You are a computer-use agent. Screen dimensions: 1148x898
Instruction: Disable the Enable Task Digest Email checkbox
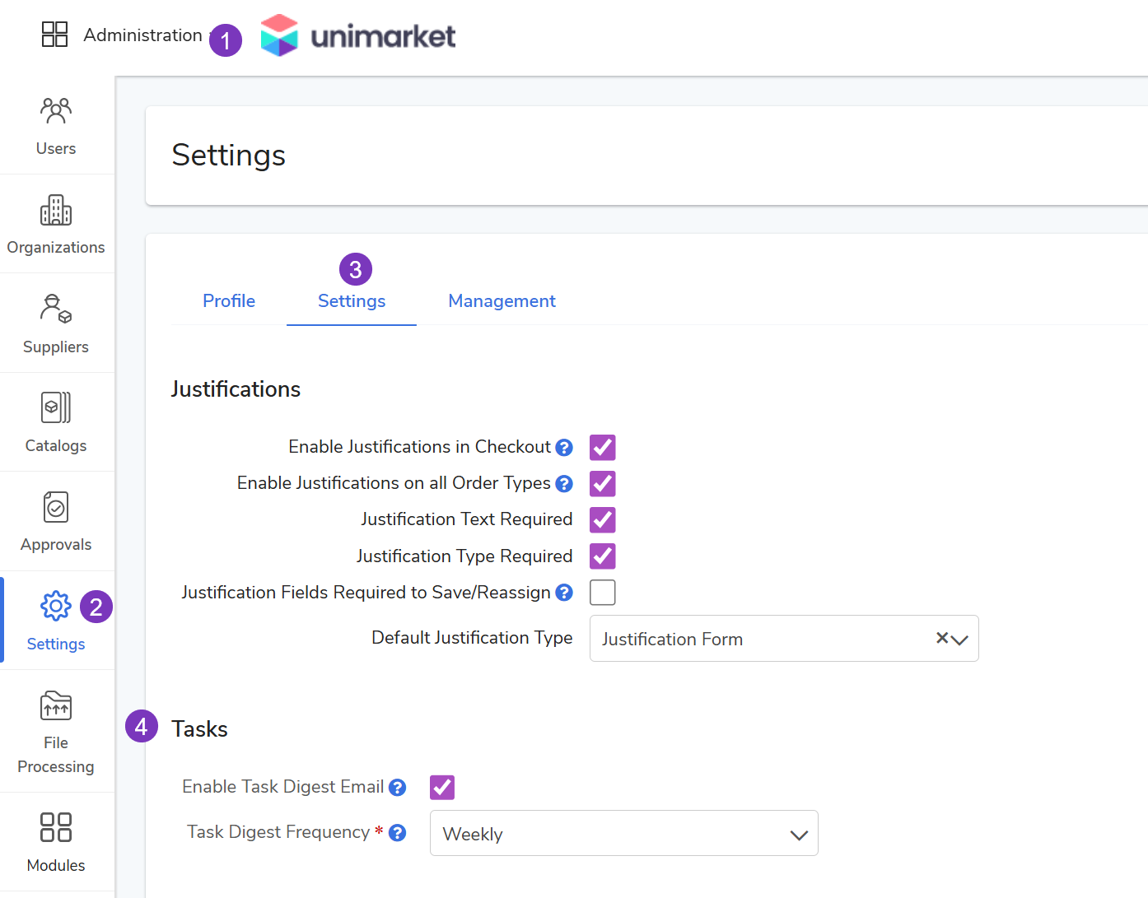[442, 788]
